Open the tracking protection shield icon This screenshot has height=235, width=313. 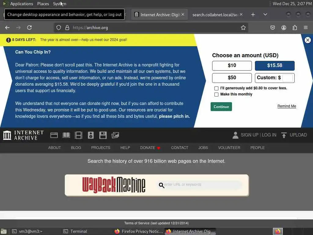point(58,28)
